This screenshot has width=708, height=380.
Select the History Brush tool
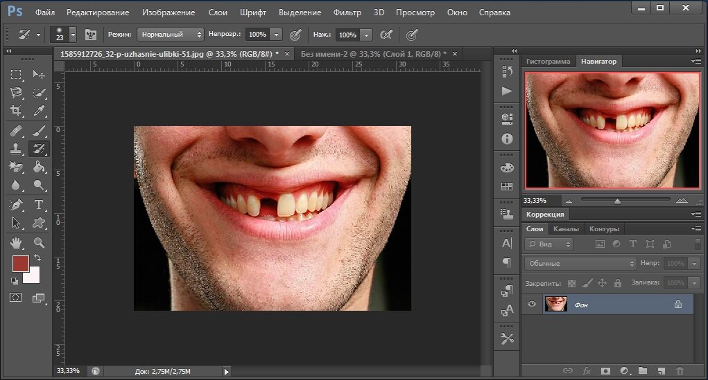coord(39,149)
